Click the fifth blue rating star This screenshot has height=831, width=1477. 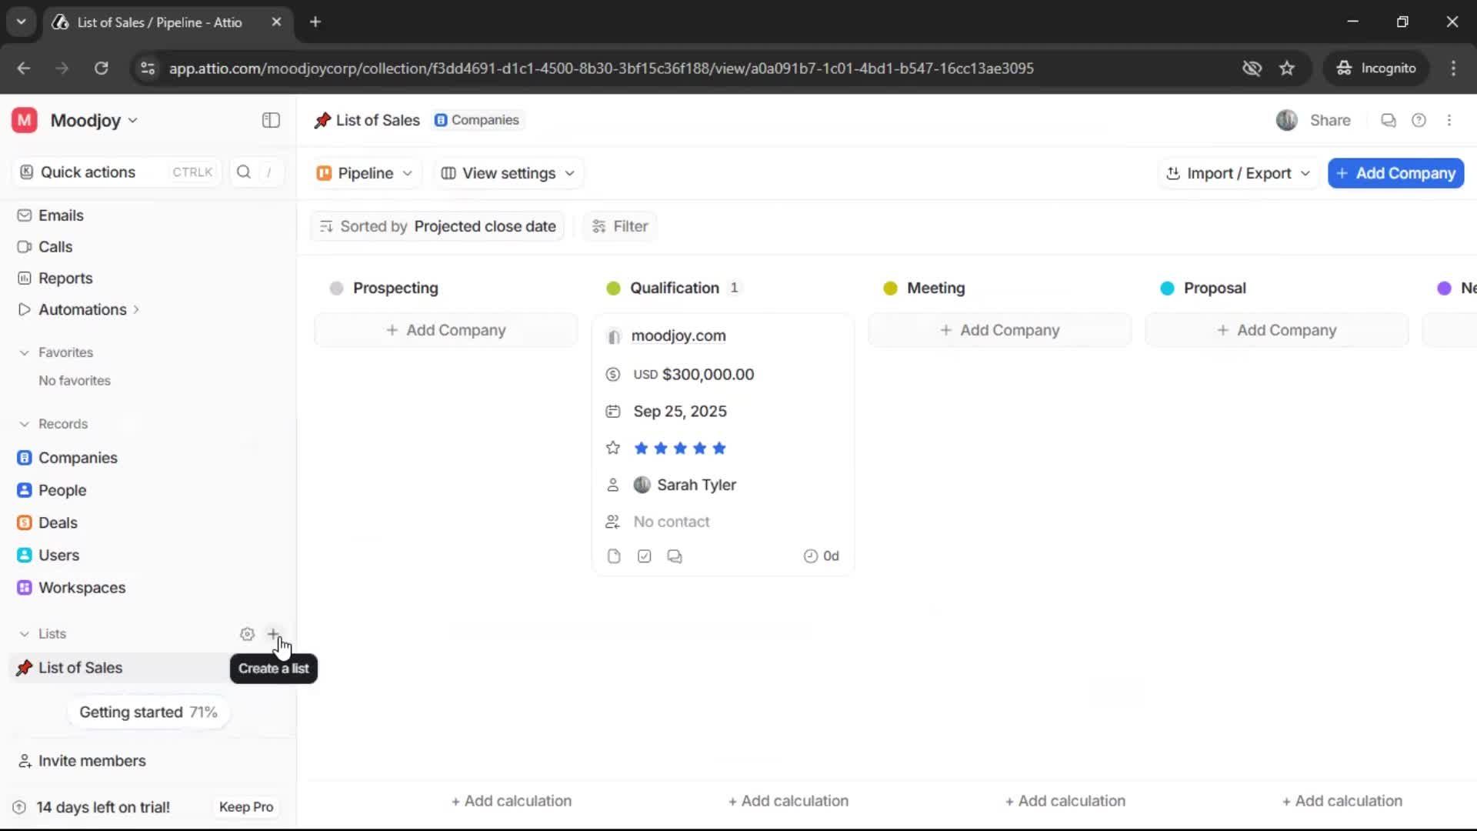pos(719,448)
